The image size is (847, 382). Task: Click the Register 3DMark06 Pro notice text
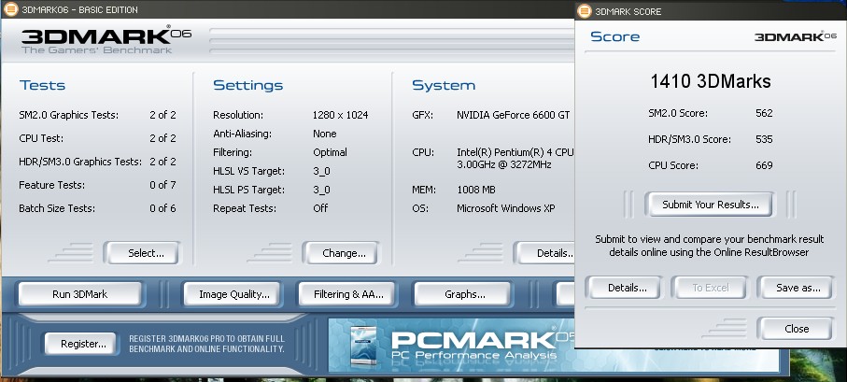207,344
